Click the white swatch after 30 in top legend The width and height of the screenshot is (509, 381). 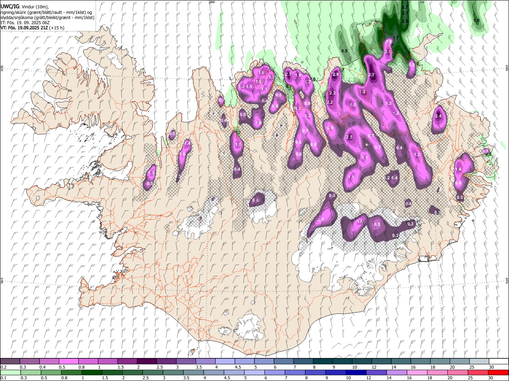pos(499,362)
